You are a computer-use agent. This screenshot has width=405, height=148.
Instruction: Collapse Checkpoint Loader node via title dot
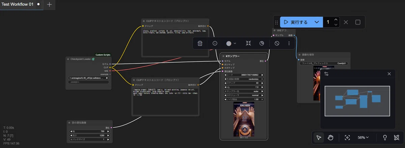[x=68, y=59]
